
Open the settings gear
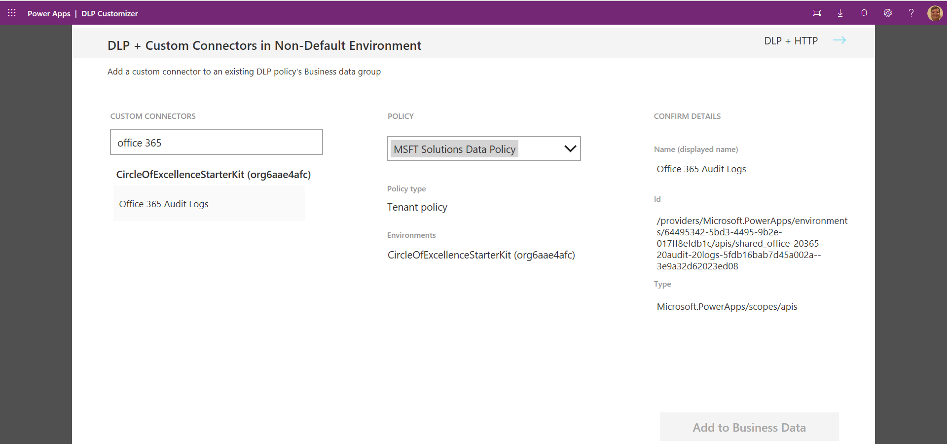coord(888,13)
